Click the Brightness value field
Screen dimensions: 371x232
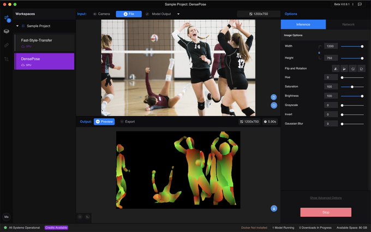click(x=331, y=96)
